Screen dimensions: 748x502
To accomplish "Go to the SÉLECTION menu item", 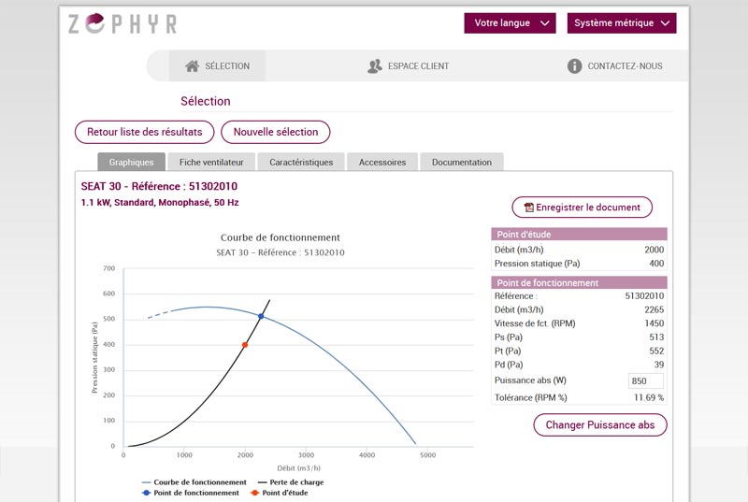I will coord(218,65).
